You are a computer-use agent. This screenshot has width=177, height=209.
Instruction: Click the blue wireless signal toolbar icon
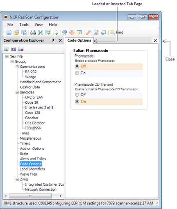[64, 32]
